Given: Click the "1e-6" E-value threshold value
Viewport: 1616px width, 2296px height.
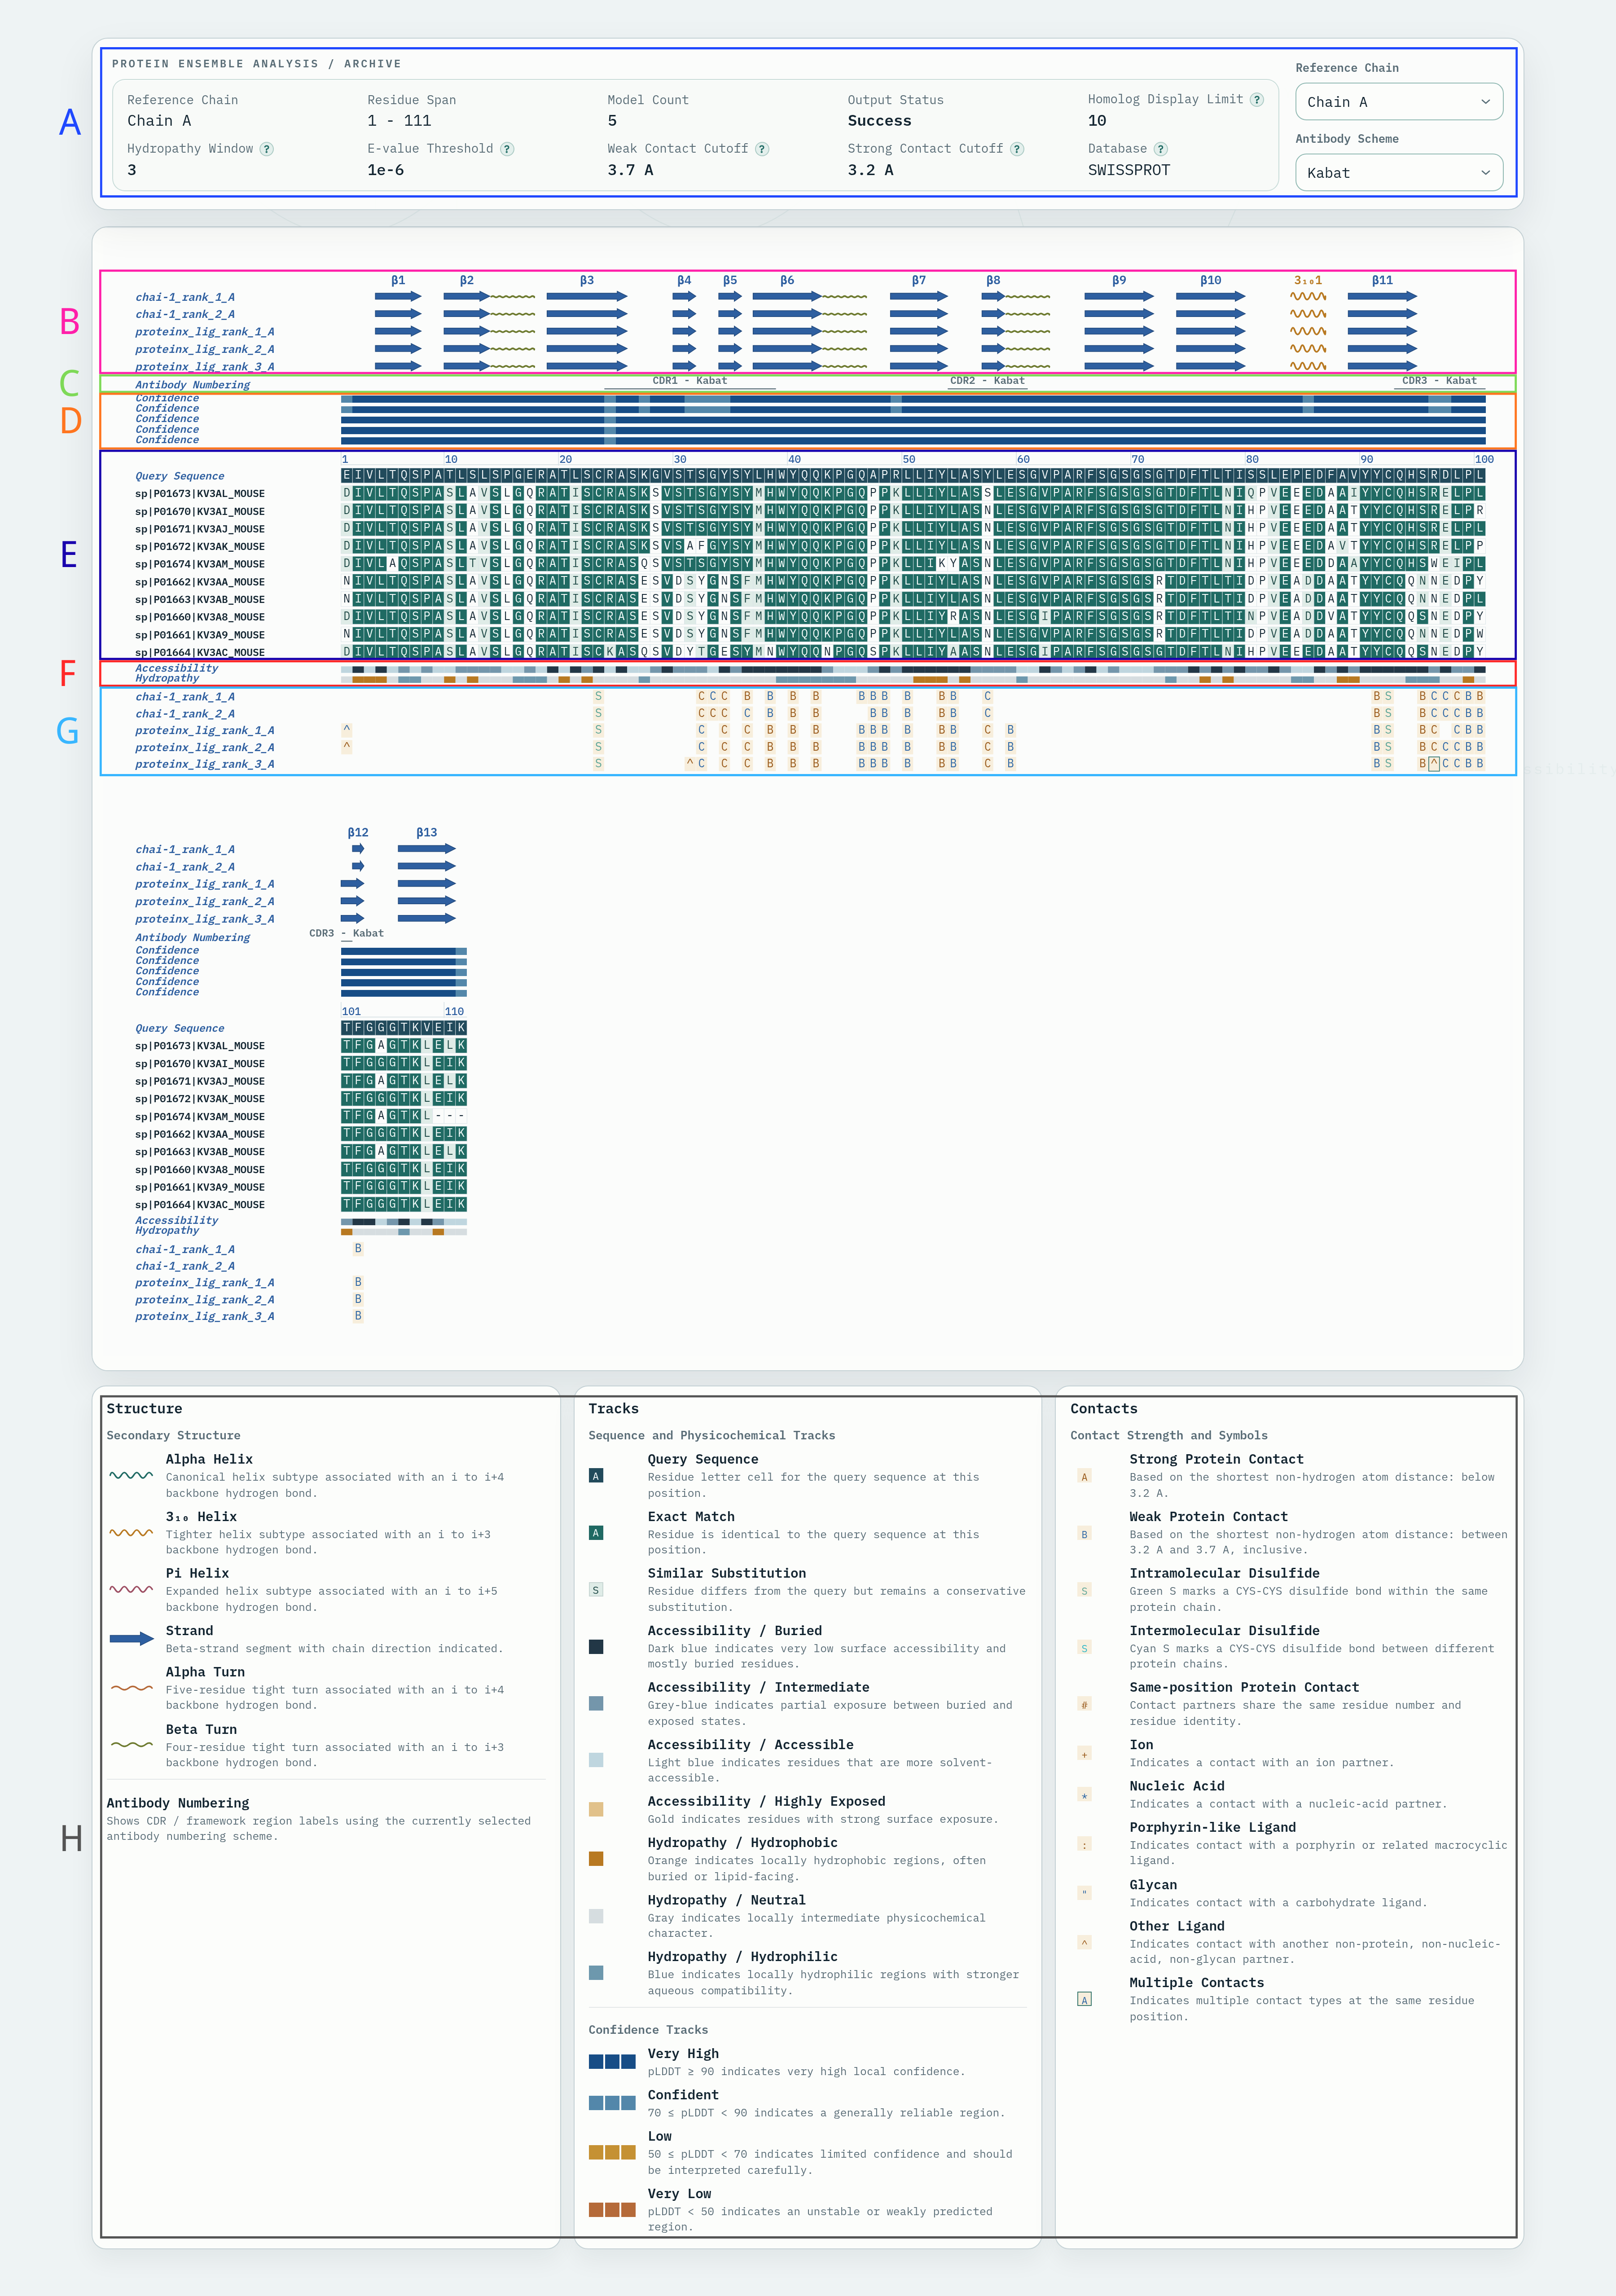Looking at the screenshot, I should click(x=386, y=170).
